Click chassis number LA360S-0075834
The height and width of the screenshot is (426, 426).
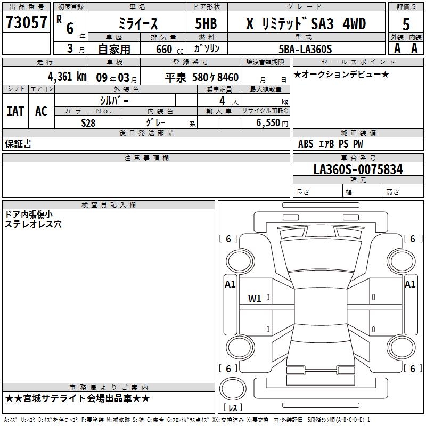click(x=358, y=169)
